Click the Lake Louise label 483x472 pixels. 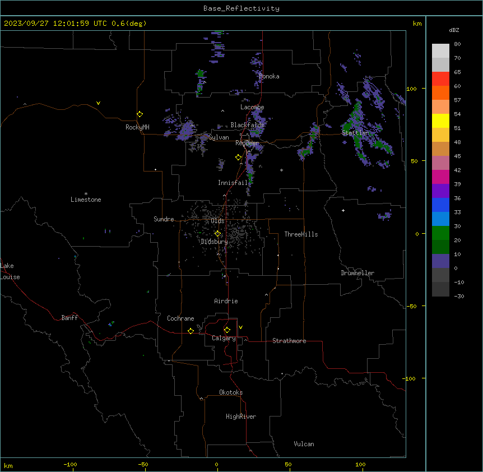tap(10, 271)
